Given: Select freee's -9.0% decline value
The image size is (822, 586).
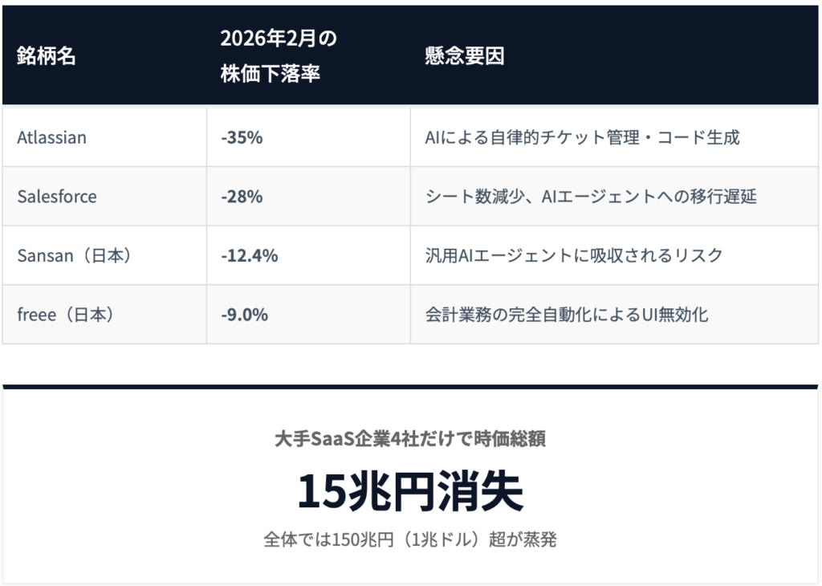Looking at the screenshot, I should point(244,315).
